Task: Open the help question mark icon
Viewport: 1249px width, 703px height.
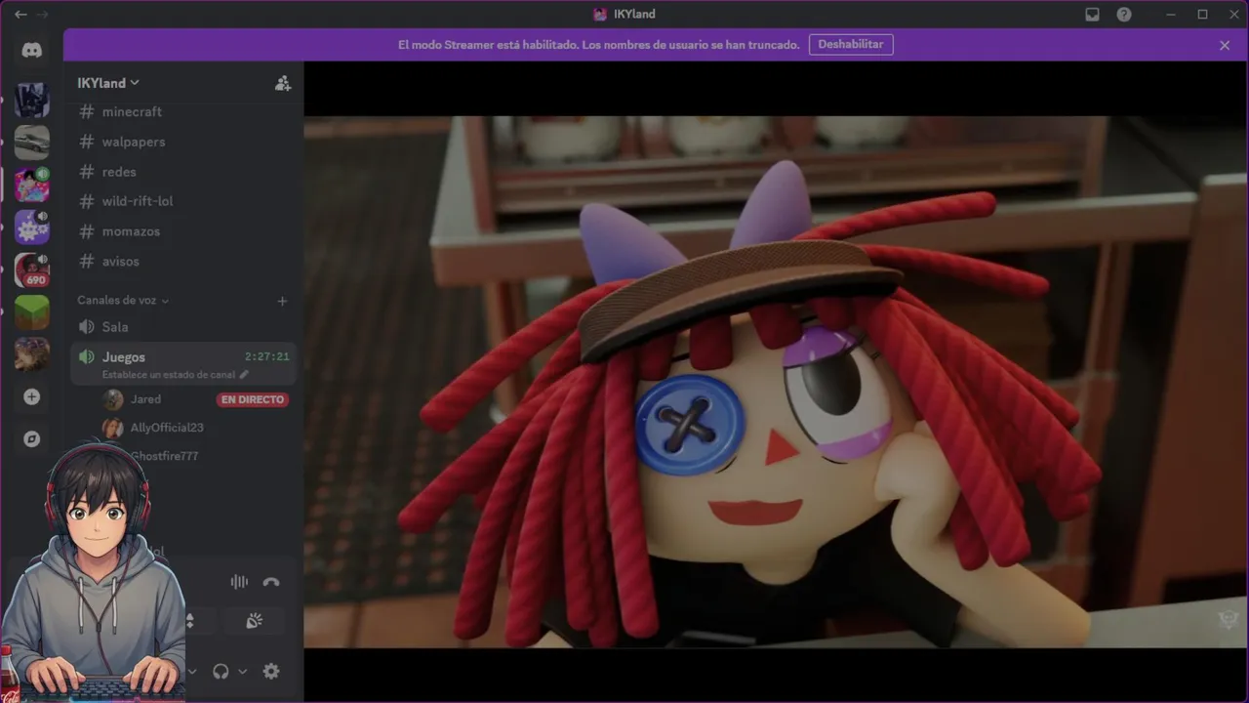Action: click(x=1124, y=15)
